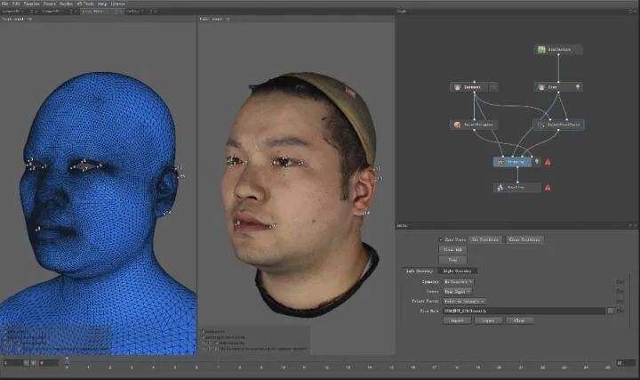Open the Timeline menu
The image size is (640, 380).
coord(32,4)
